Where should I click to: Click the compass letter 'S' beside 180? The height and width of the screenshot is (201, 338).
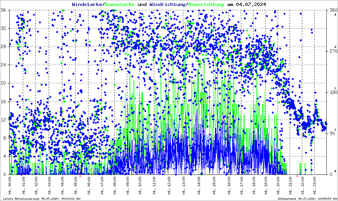(x=335, y=88)
